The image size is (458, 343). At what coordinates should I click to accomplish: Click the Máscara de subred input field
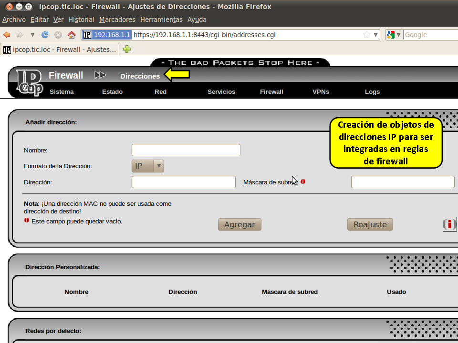click(x=403, y=182)
